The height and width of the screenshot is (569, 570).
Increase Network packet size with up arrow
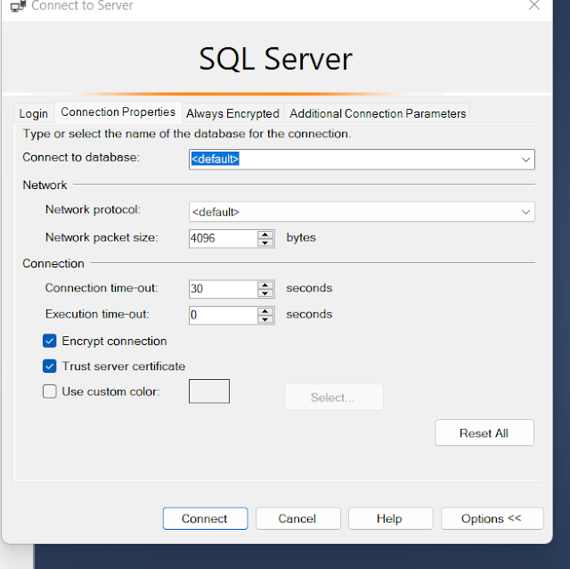[x=265, y=235]
